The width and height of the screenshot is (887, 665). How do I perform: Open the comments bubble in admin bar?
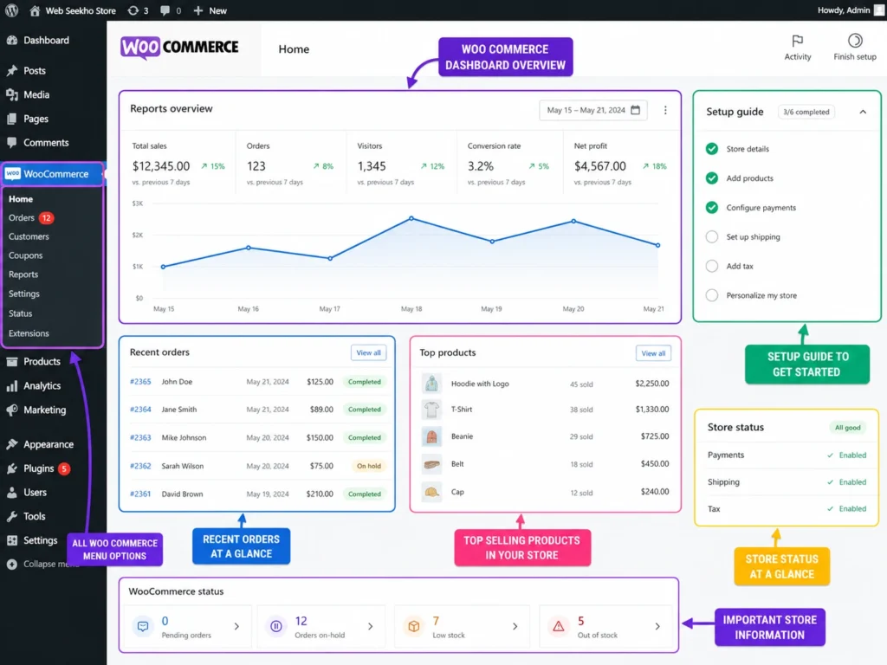click(x=165, y=10)
